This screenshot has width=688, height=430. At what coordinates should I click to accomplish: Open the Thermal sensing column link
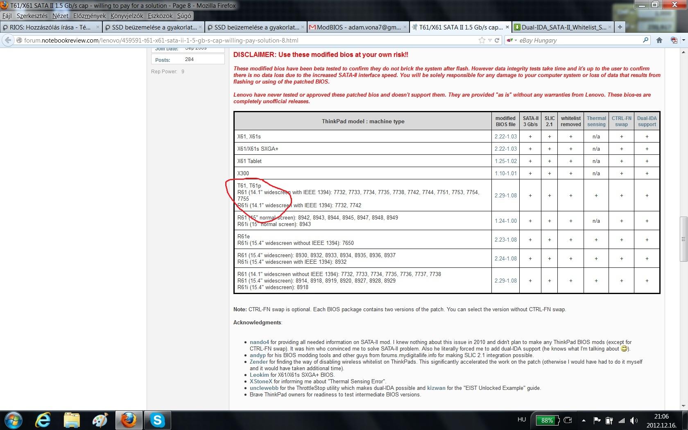click(x=596, y=121)
